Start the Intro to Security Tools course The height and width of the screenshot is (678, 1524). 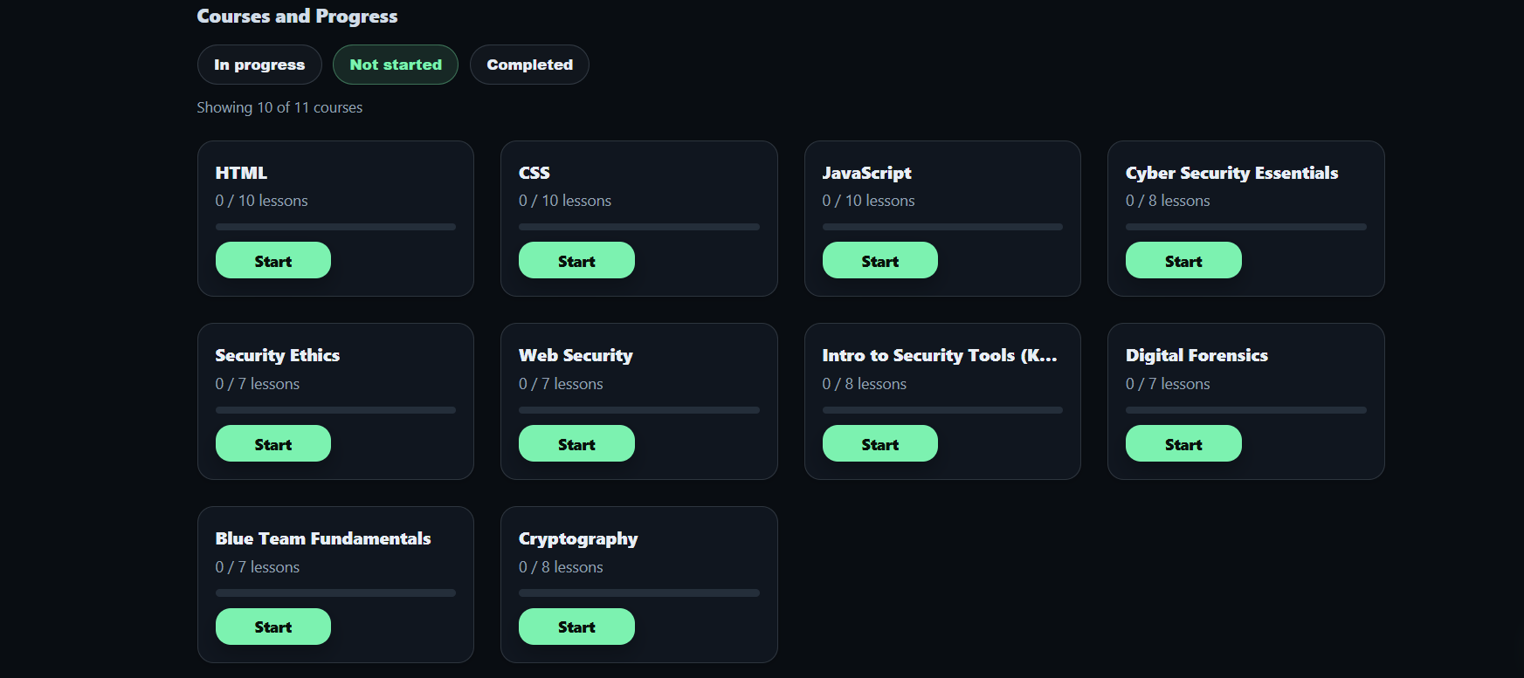click(879, 444)
